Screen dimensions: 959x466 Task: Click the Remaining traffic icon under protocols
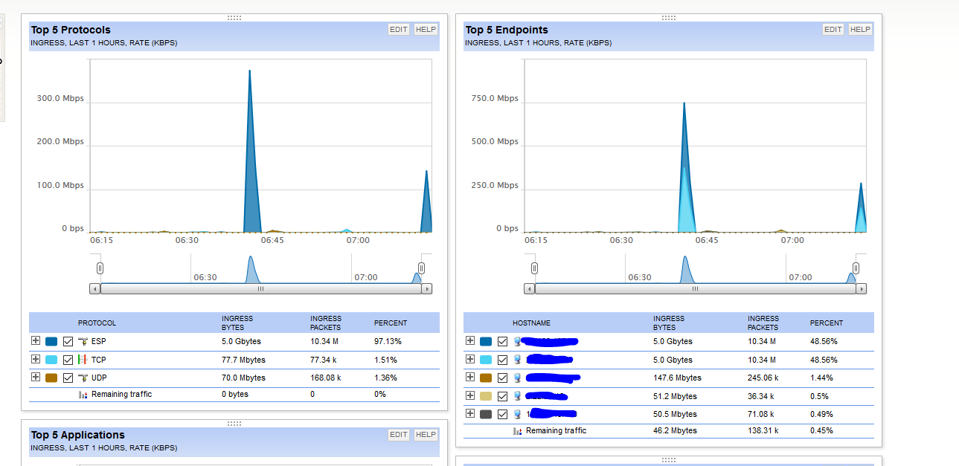pos(83,395)
